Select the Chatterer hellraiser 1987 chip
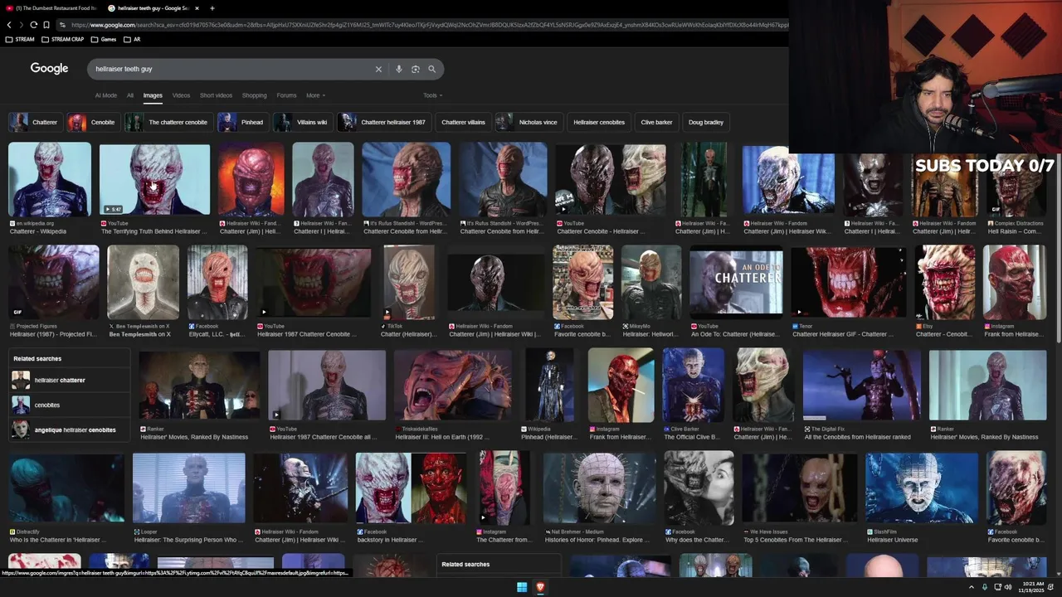Screen dimensions: 1062x597 point(384,122)
